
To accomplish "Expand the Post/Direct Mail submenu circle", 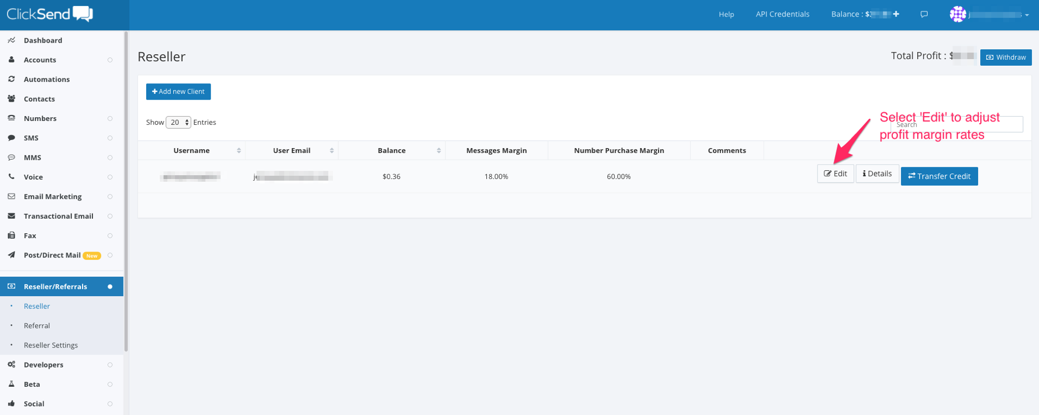I will click(110, 255).
